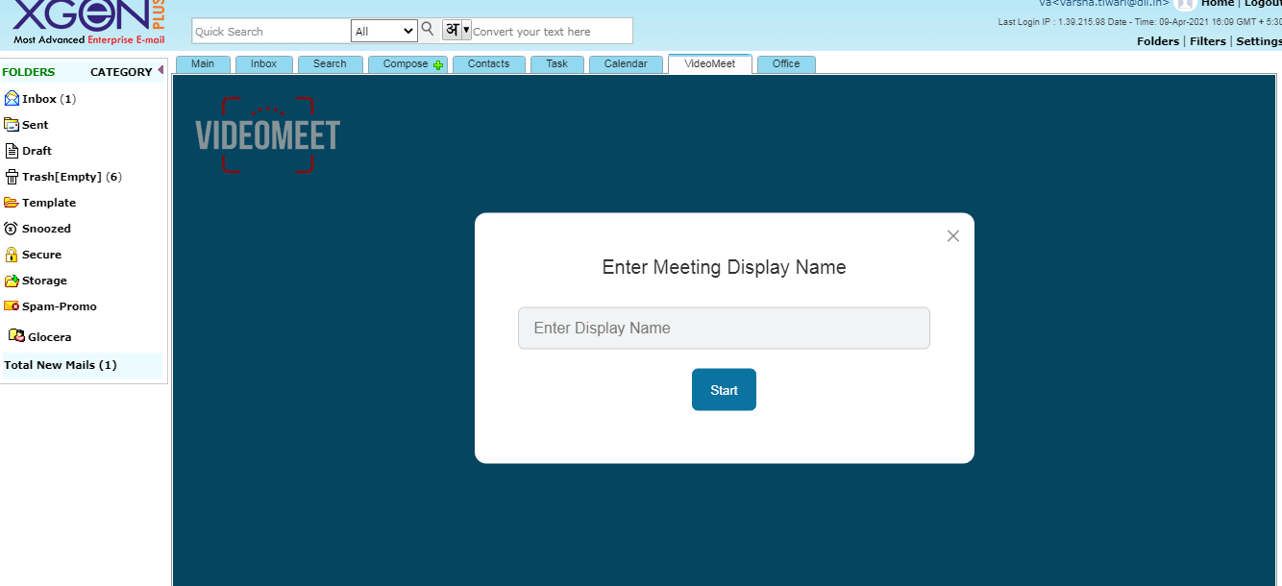Open the Office tab
This screenshot has width=1282, height=586.
point(786,64)
